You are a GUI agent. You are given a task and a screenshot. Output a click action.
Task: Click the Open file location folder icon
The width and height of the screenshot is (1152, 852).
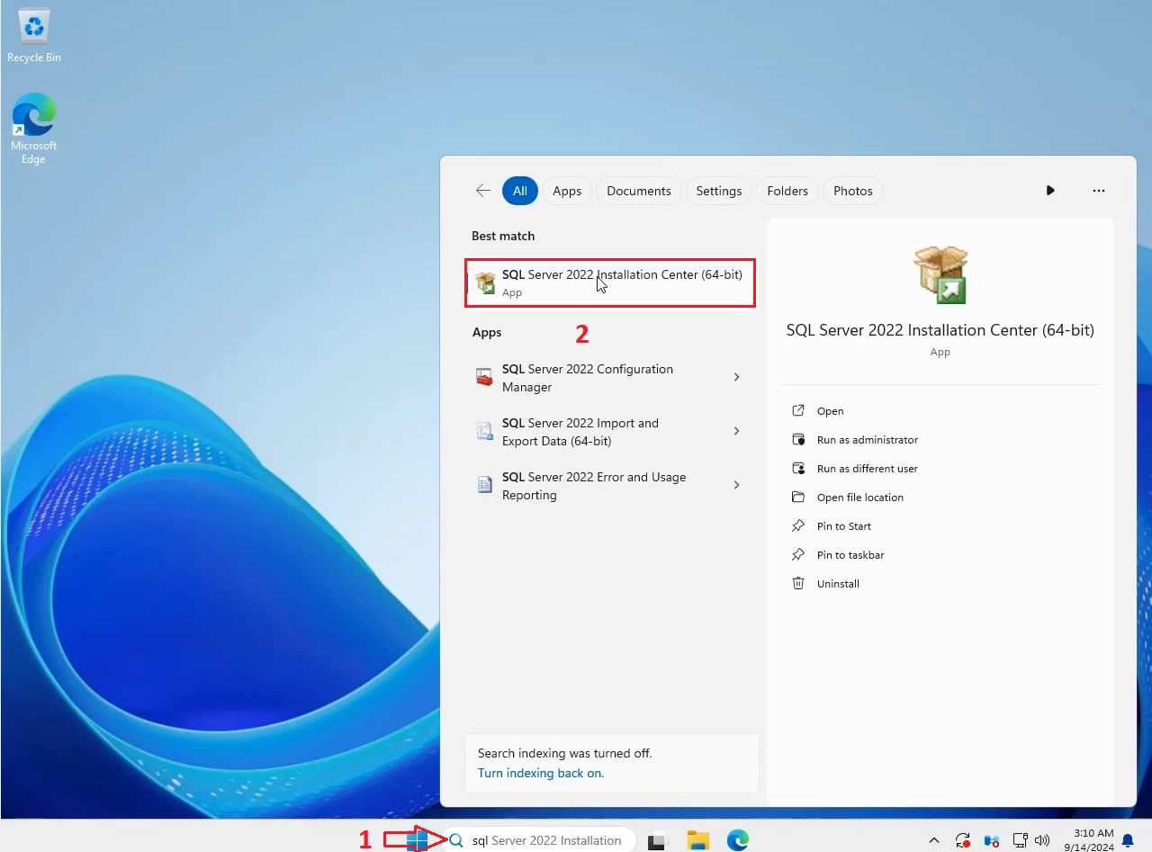(x=797, y=497)
